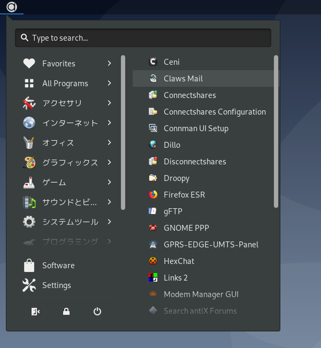Click the search magnifier icon
This screenshot has width=321, height=348.
(x=25, y=37)
